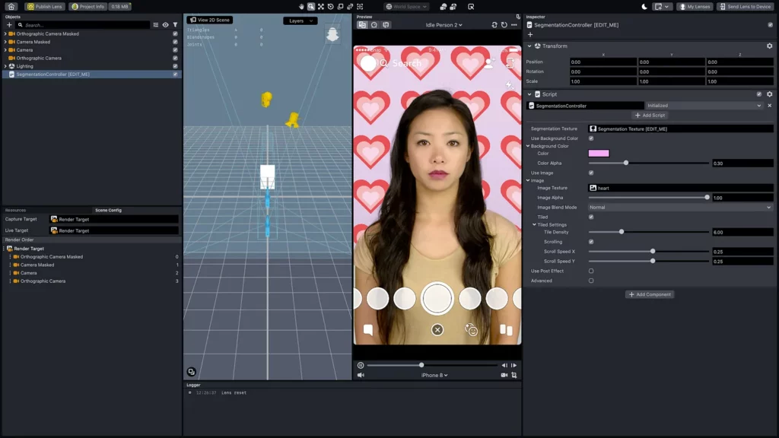The image size is (779, 438).
Task: Open Idle Person 2 preview dropdown
Action: click(x=444, y=25)
